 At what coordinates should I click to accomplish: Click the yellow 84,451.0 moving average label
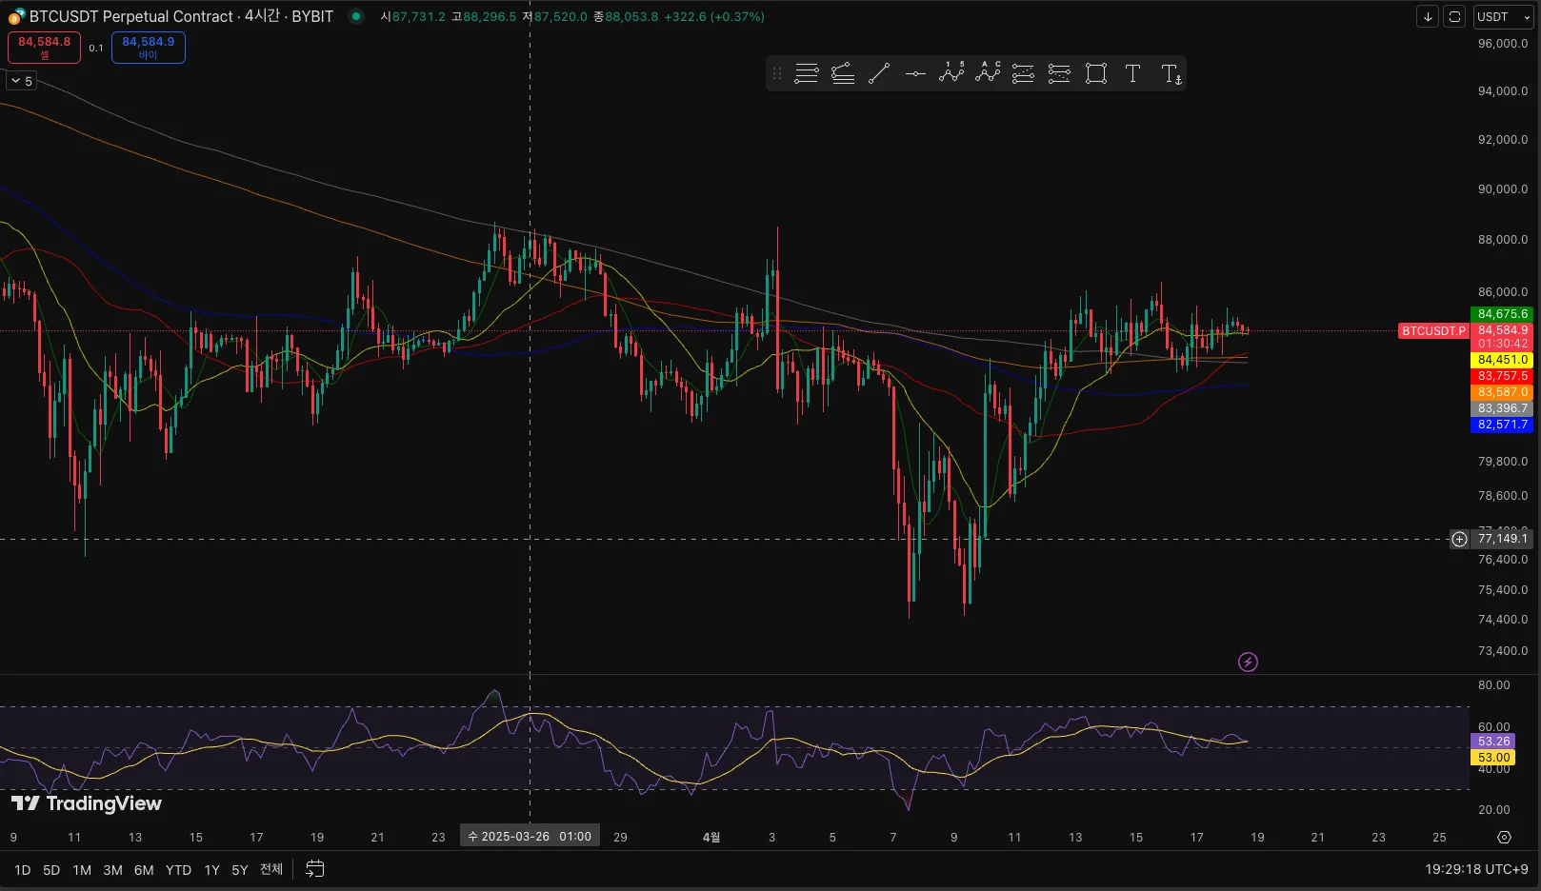click(x=1503, y=360)
